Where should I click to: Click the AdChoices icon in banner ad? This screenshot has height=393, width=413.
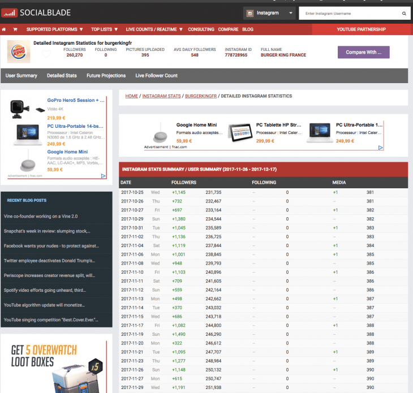381,148
